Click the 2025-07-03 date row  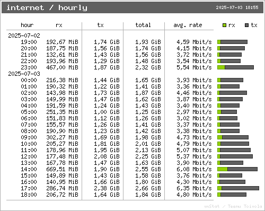[24, 74]
